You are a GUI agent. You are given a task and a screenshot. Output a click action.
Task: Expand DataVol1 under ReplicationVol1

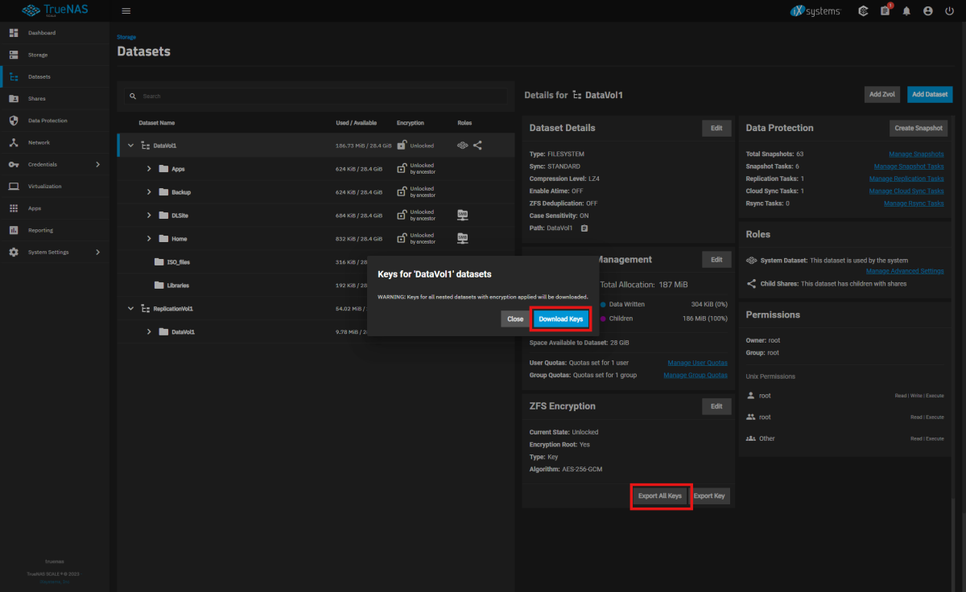click(149, 331)
